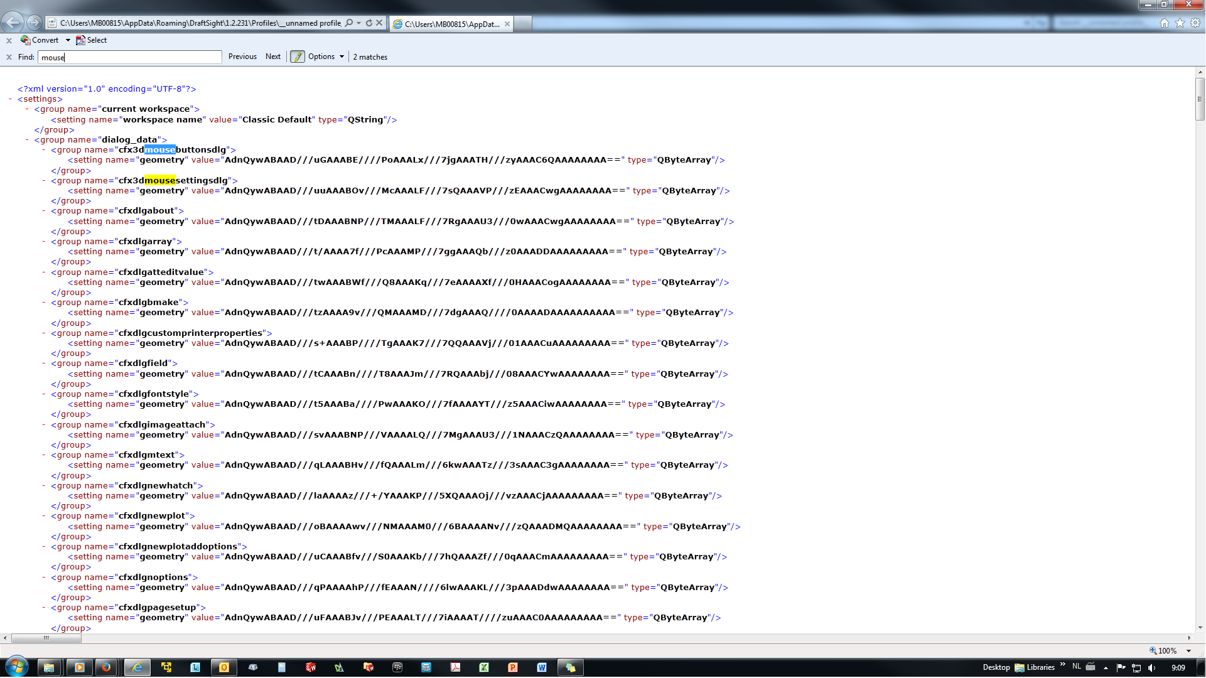1206x678 pixels.
Task: Collapse the current workspace group
Action: click(x=28, y=109)
